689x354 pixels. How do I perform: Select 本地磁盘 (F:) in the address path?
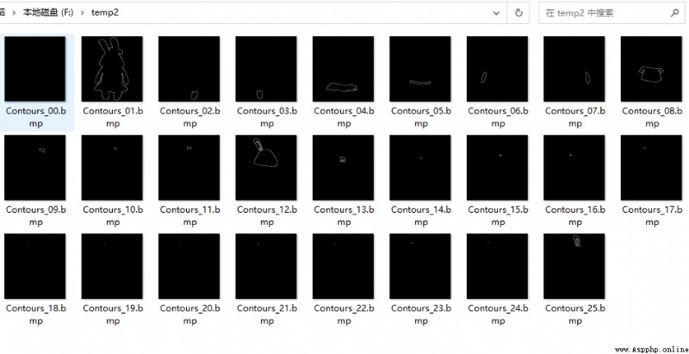48,13
